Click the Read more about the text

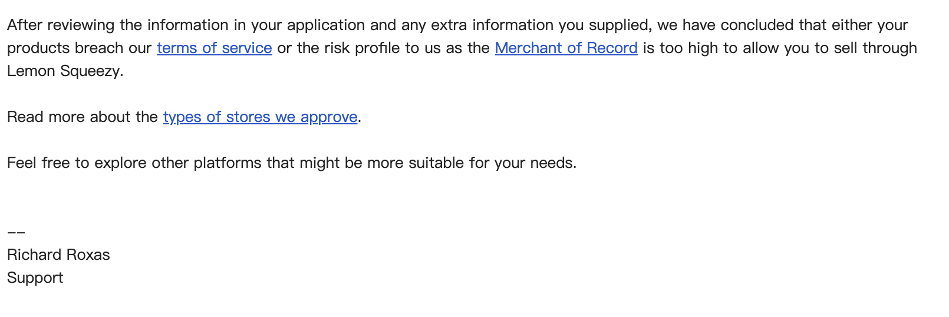pos(82,117)
